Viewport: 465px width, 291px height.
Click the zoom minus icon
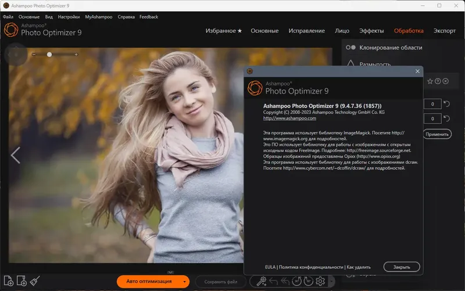pyautogui.click(x=34, y=55)
